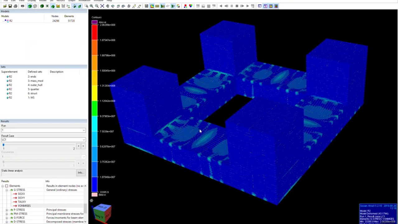Collapse the G-STRESS tree node
Viewport: 398px width, 224px height.
pyautogui.click(x=7, y=190)
